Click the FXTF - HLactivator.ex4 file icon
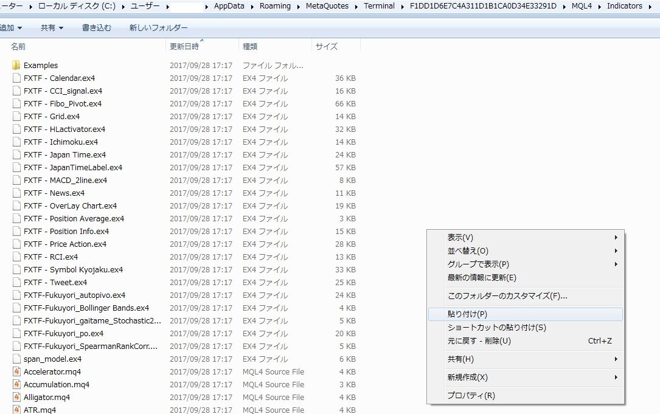Viewport: 660px width, 414px height. click(x=16, y=129)
